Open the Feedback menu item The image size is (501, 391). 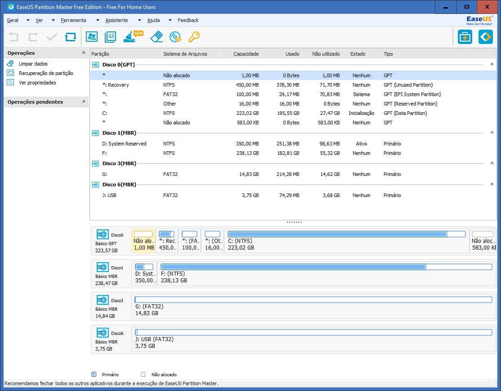coord(188,20)
